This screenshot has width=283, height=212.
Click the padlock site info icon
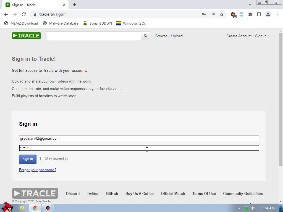tap(35, 14)
